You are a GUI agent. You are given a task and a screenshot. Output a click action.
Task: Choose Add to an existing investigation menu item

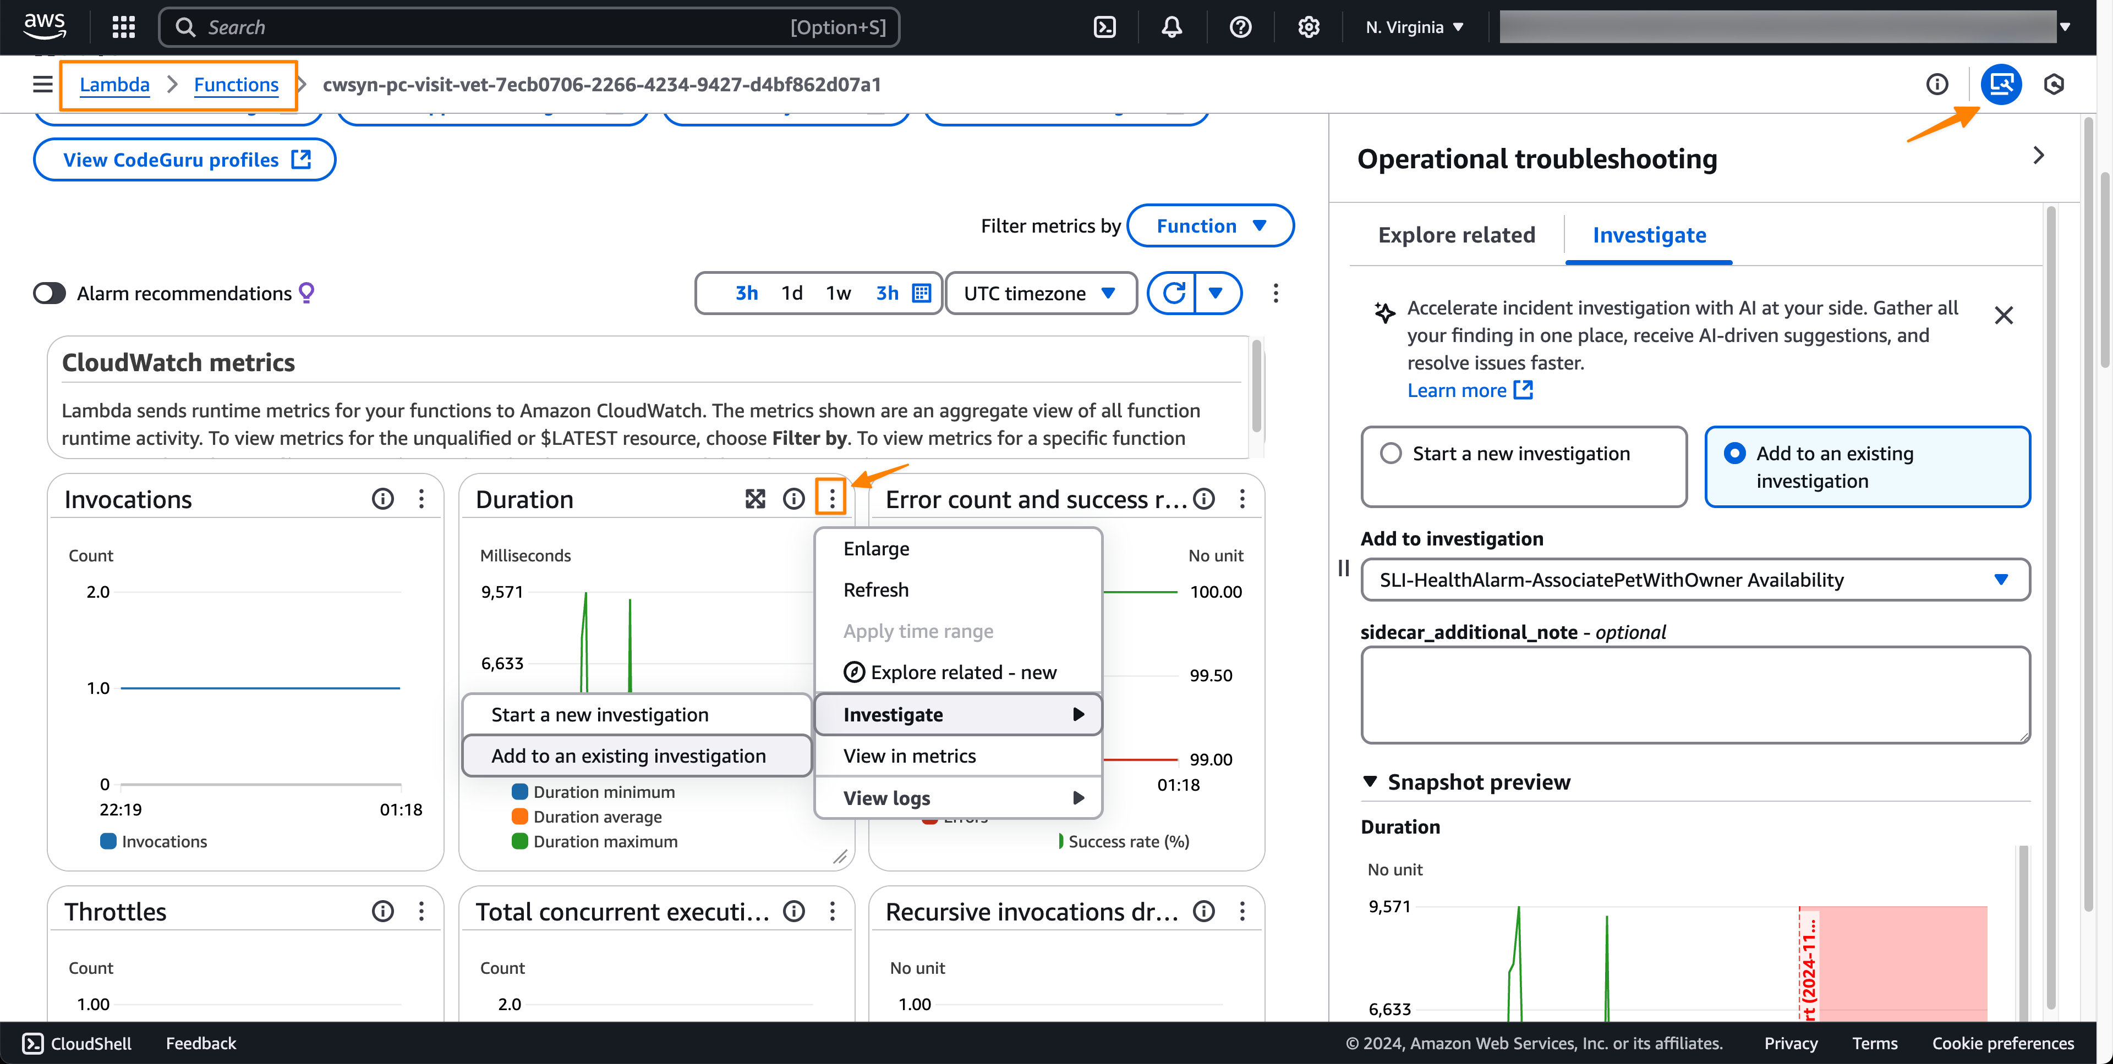tap(628, 755)
